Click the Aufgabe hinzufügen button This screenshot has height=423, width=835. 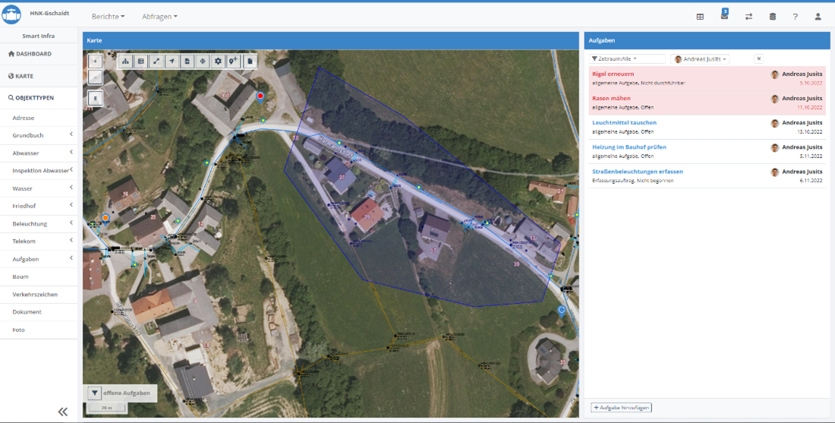[621, 408]
